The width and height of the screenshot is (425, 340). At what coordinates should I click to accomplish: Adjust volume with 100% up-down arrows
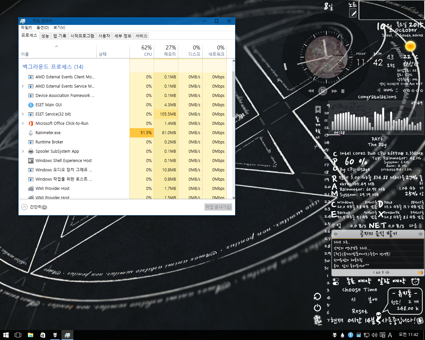point(396,90)
